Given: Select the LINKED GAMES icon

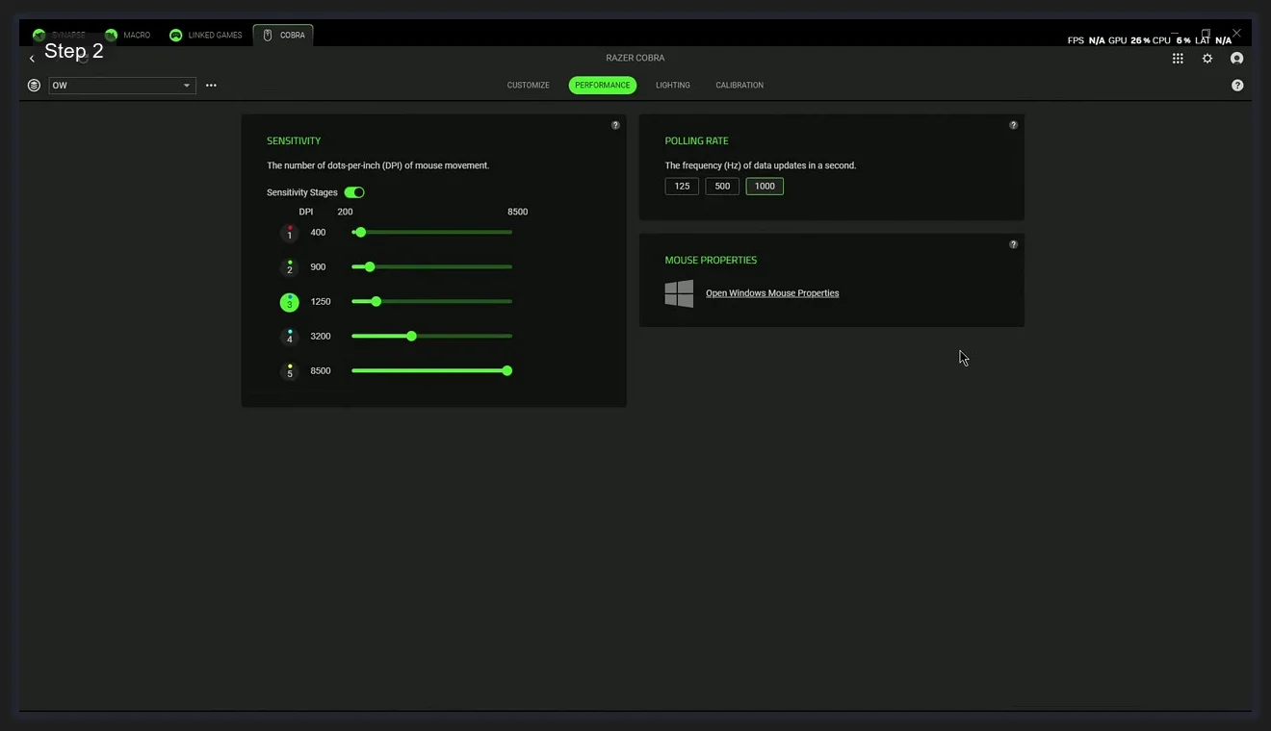Looking at the screenshot, I should [175, 35].
